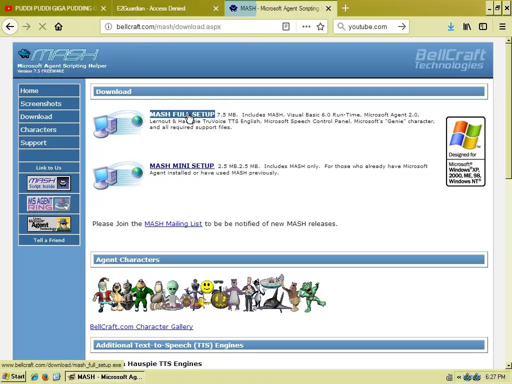
Task: Submit search with the go arrow
Action: click(x=402, y=26)
